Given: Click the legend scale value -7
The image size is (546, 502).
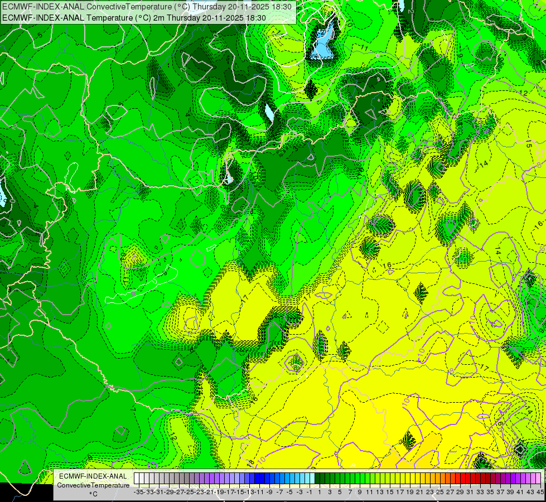Looking at the screenshot, I should pos(279,493).
